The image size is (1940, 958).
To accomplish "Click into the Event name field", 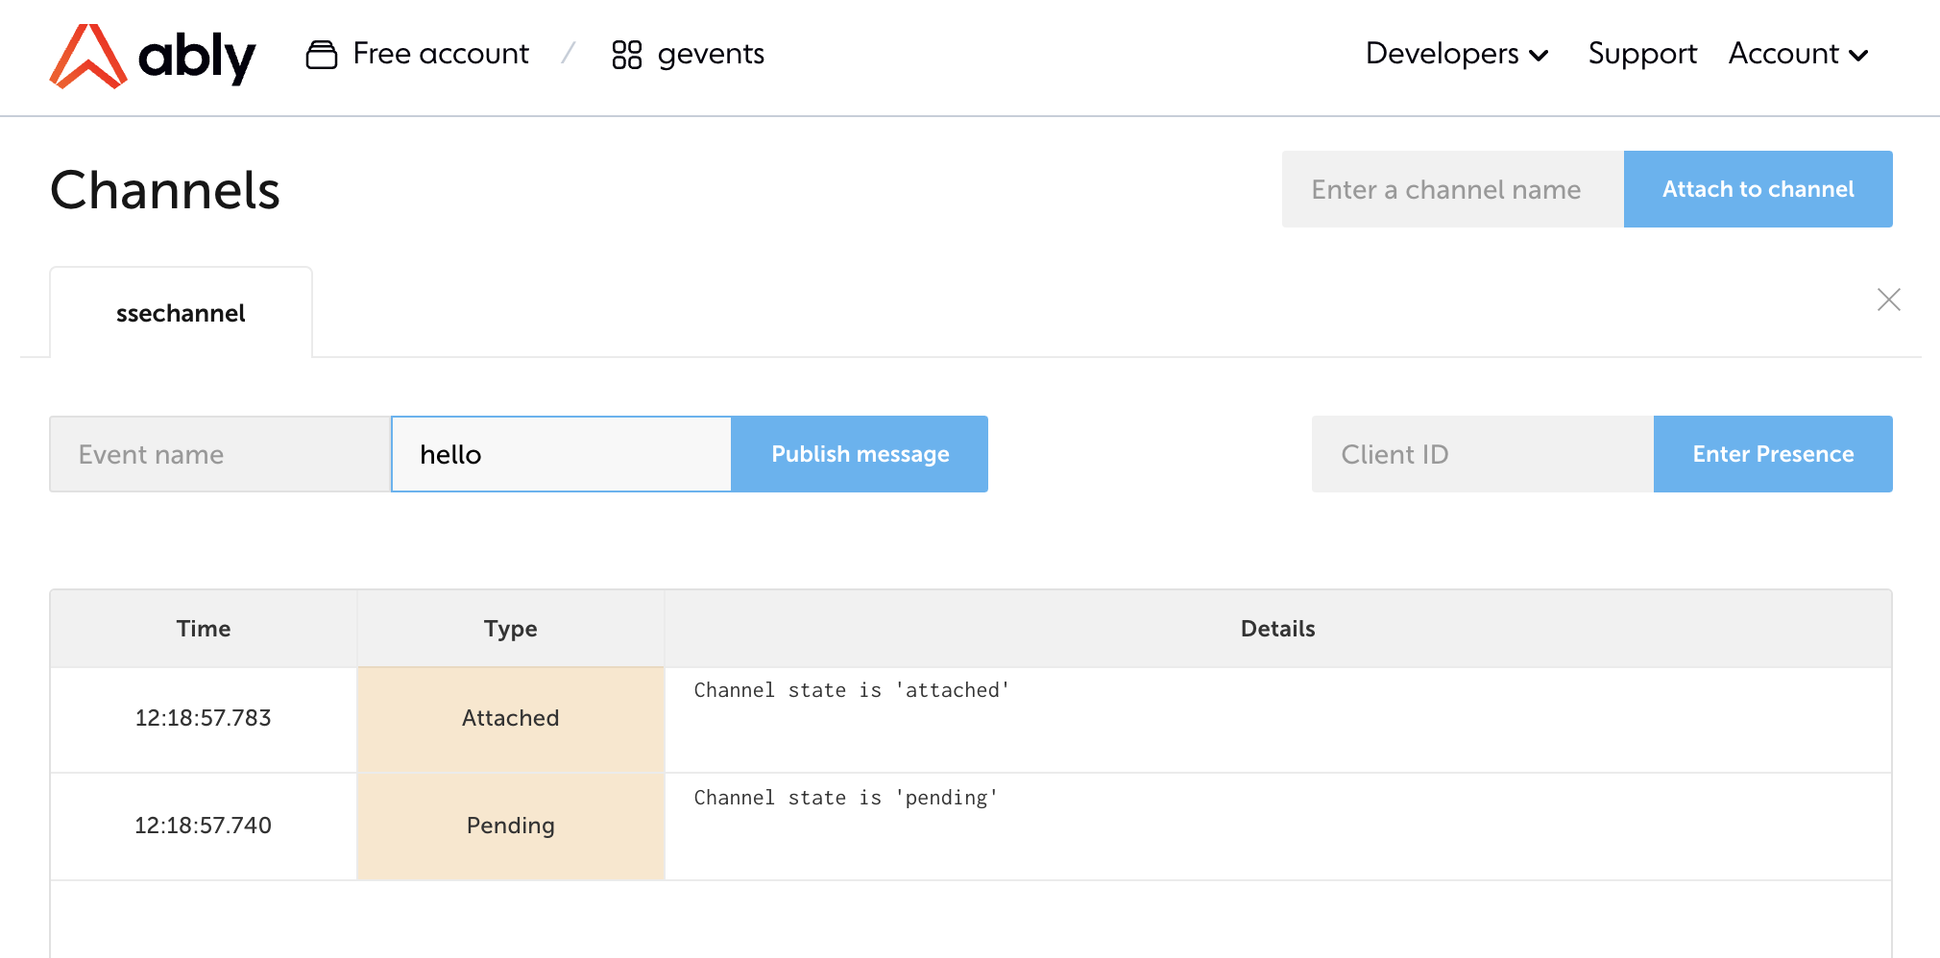I will (219, 454).
